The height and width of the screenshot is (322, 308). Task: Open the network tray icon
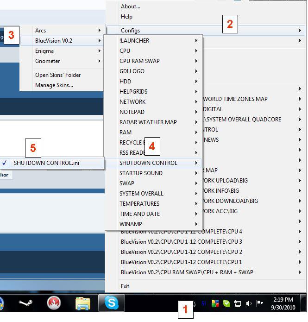point(238,304)
